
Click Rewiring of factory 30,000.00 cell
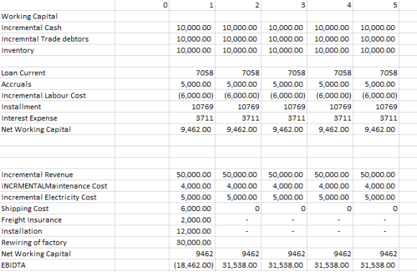(x=192, y=243)
